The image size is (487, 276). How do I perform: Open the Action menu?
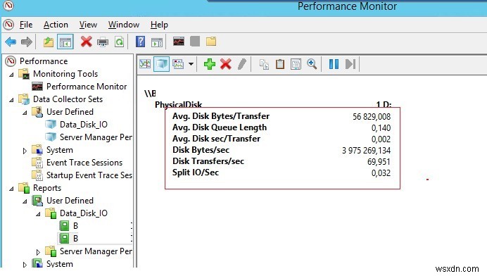[56, 25]
